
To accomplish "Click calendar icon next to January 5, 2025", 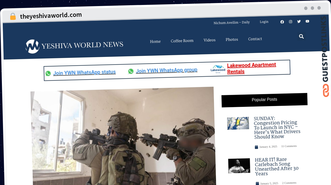I will (257, 183).
